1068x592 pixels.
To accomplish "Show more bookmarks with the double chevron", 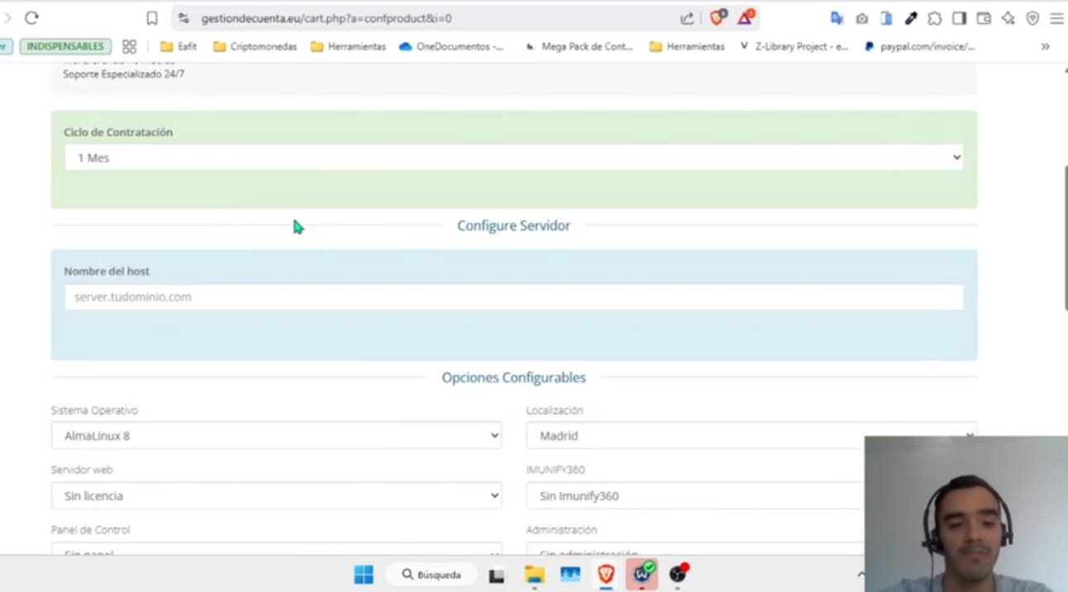I will (x=1046, y=46).
